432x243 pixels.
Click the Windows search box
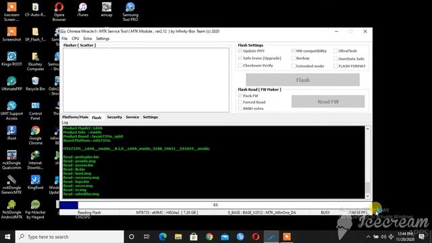(70, 237)
